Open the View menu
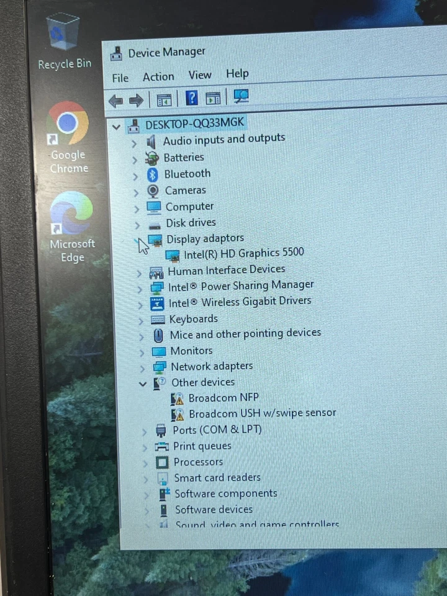The image size is (447, 596). (200, 75)
